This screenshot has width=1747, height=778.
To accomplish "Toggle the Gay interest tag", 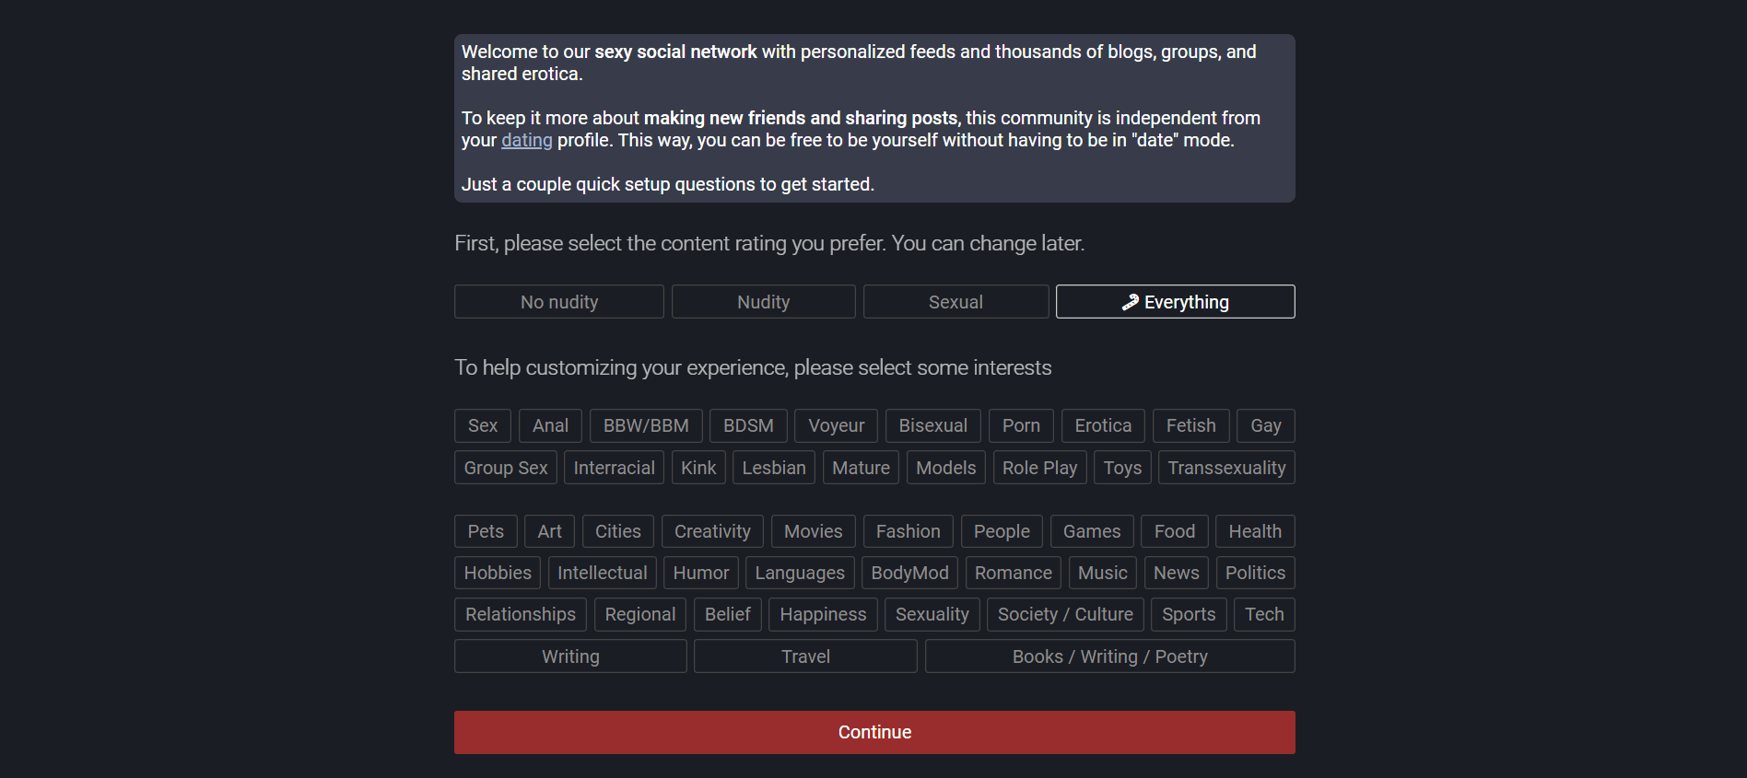I will (x=1265, y=425).
